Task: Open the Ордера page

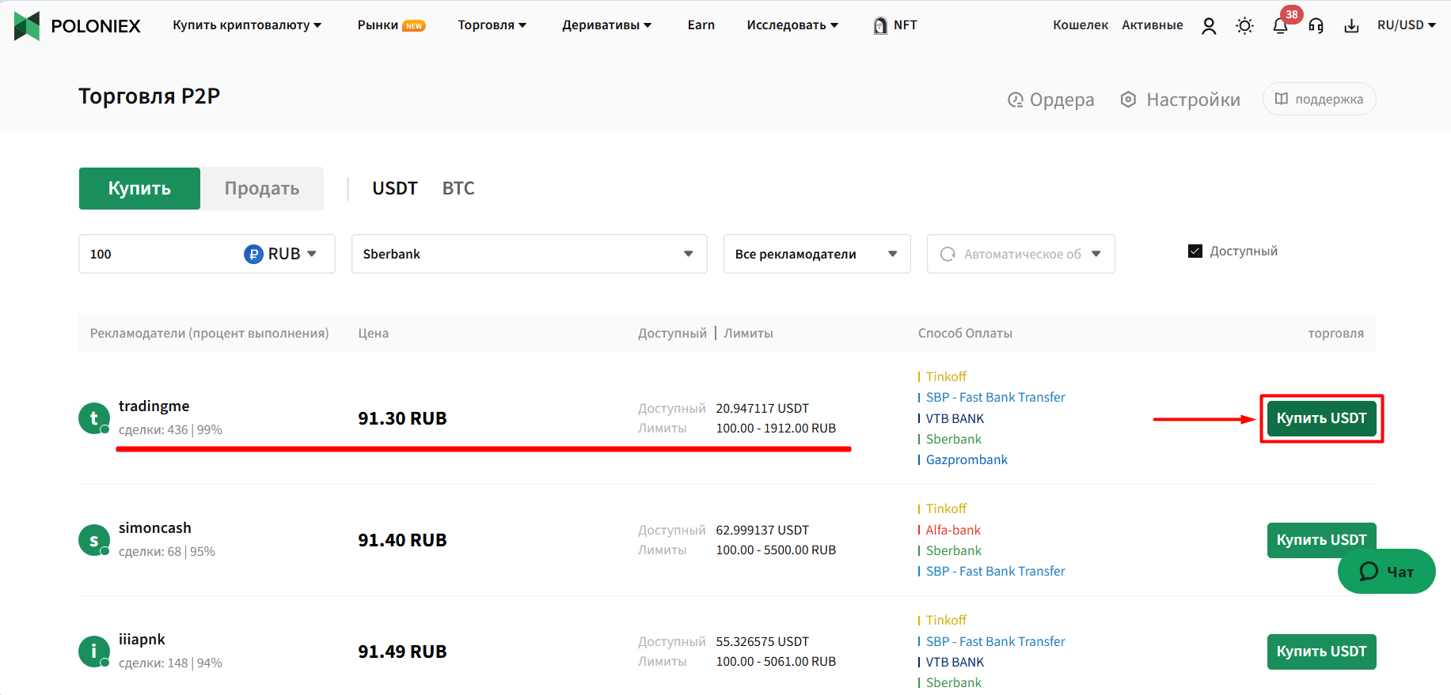Action: tap(1050, 100)
